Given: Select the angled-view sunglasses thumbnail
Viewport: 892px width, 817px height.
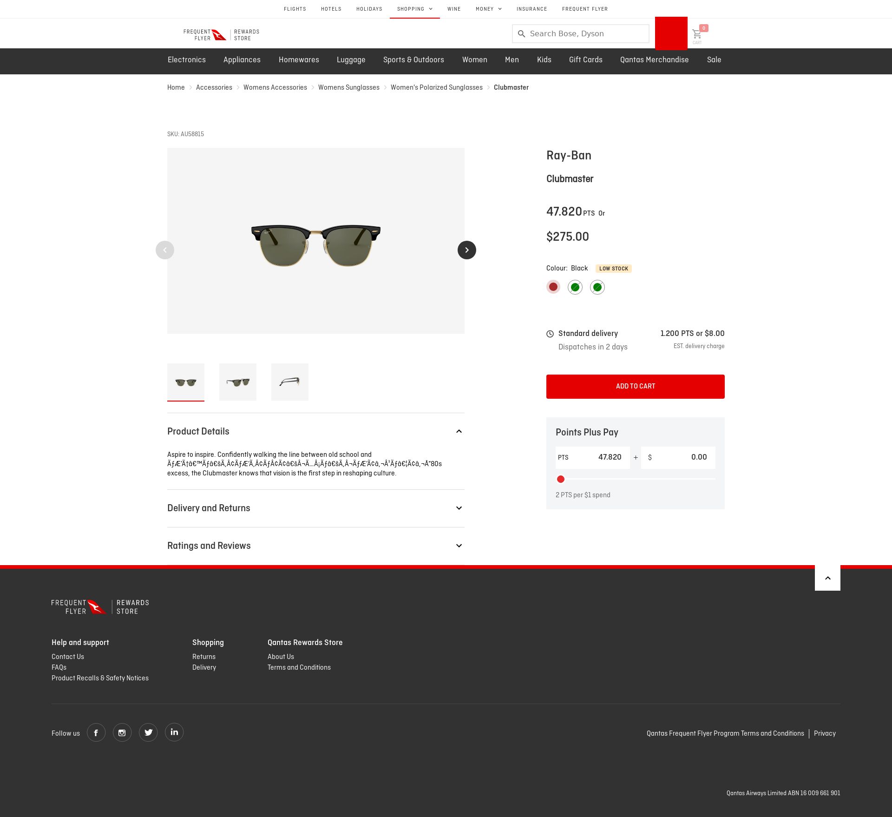Looking at the screenshot, I should [x=238, y=382].
